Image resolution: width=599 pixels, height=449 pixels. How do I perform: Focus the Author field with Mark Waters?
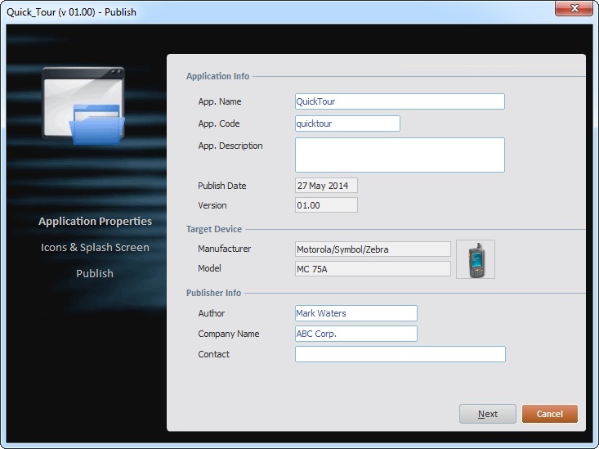click(355, 313)
